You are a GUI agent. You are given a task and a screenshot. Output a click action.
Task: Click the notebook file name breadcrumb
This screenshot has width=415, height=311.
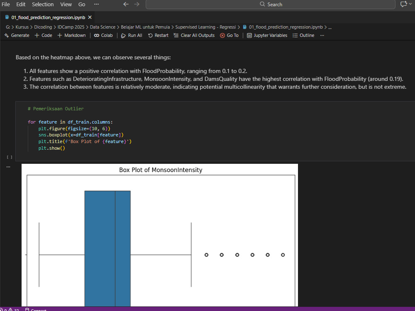click(x=286, y=27)
